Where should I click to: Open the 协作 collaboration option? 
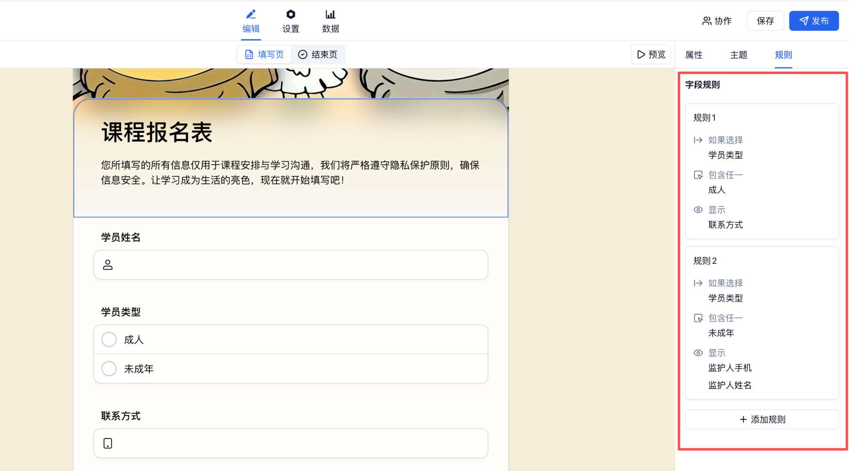tap(717, 21)
